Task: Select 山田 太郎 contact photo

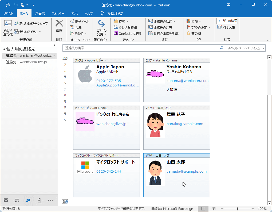Action: (x=155, y=173)
